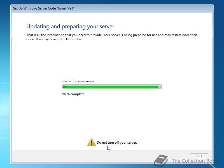Click the Collection Book logo icon
224x168 pixels.
point(161,160)
